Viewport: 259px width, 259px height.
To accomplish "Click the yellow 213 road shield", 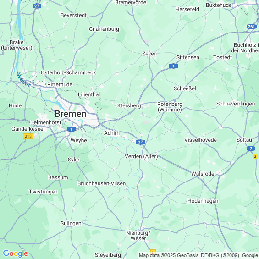I will pyautogui.click(x=28, y=136).
